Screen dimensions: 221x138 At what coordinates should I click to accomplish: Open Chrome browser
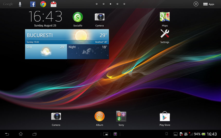tap(43, 4)
